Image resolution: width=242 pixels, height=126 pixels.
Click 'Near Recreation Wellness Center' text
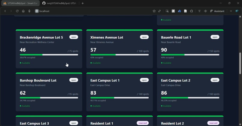click(x=37, y=42)
